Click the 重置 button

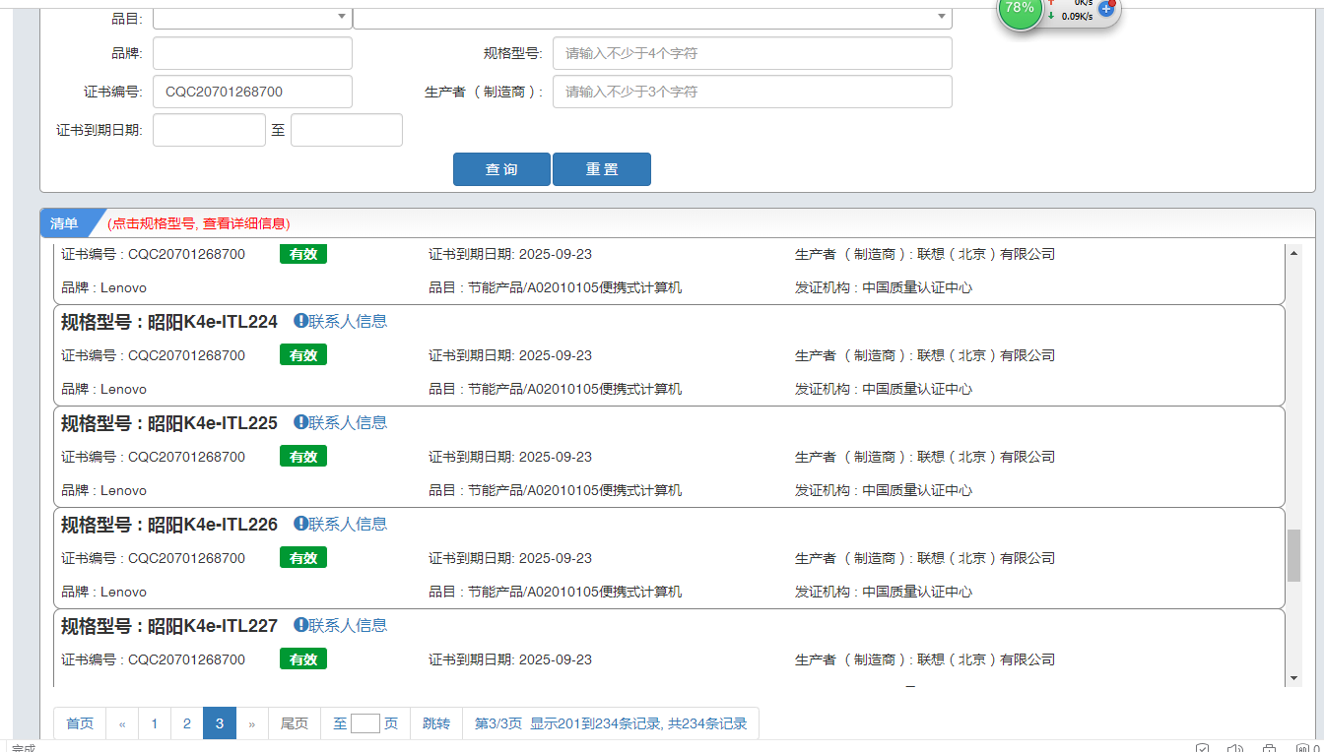pyautogui.click(x=602, y=169)
